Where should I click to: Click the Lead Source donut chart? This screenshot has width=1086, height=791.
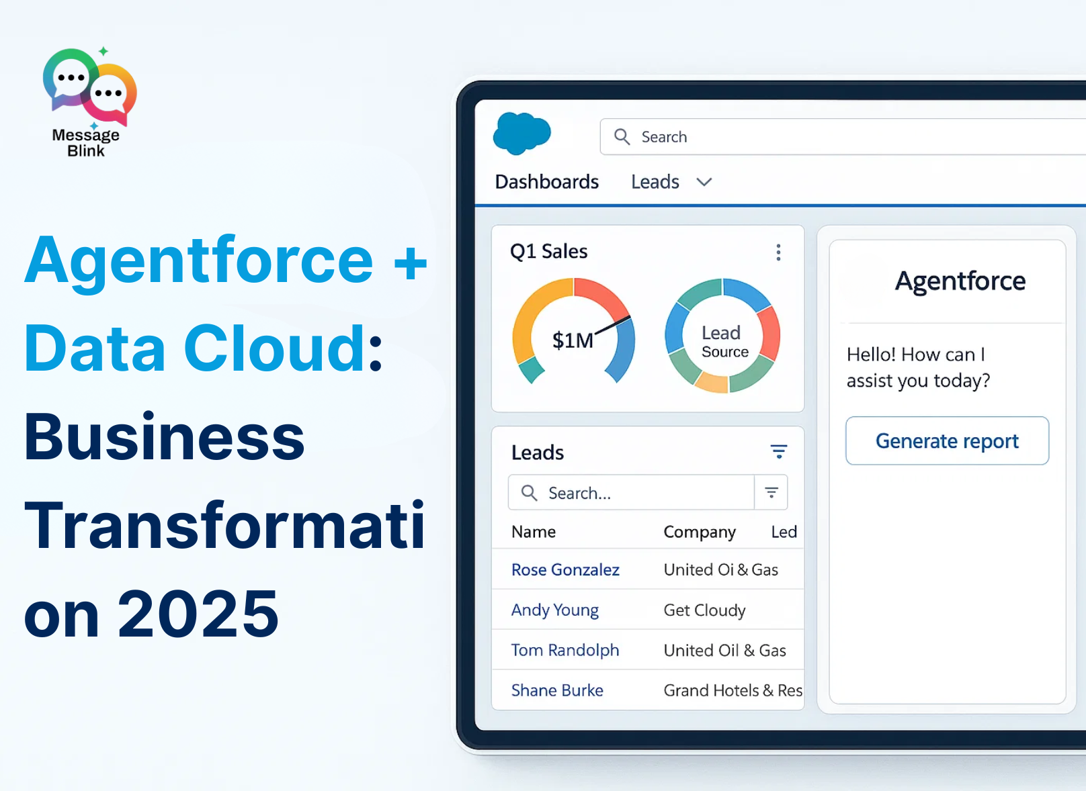point(722,336)
